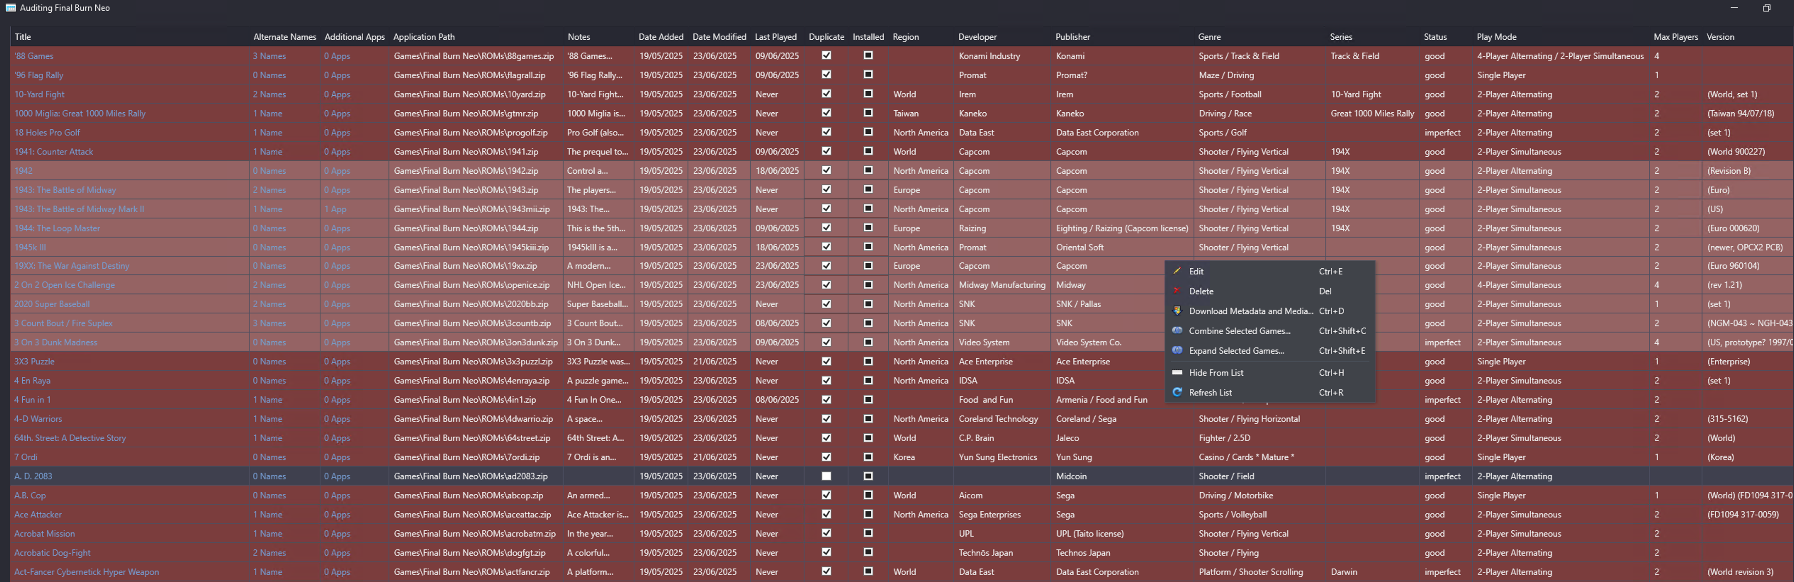This screenshot has height=582, width=1794.
Task: Select the '64th. Street: A Detective Story' title
Action: click(x=70, y=438)
